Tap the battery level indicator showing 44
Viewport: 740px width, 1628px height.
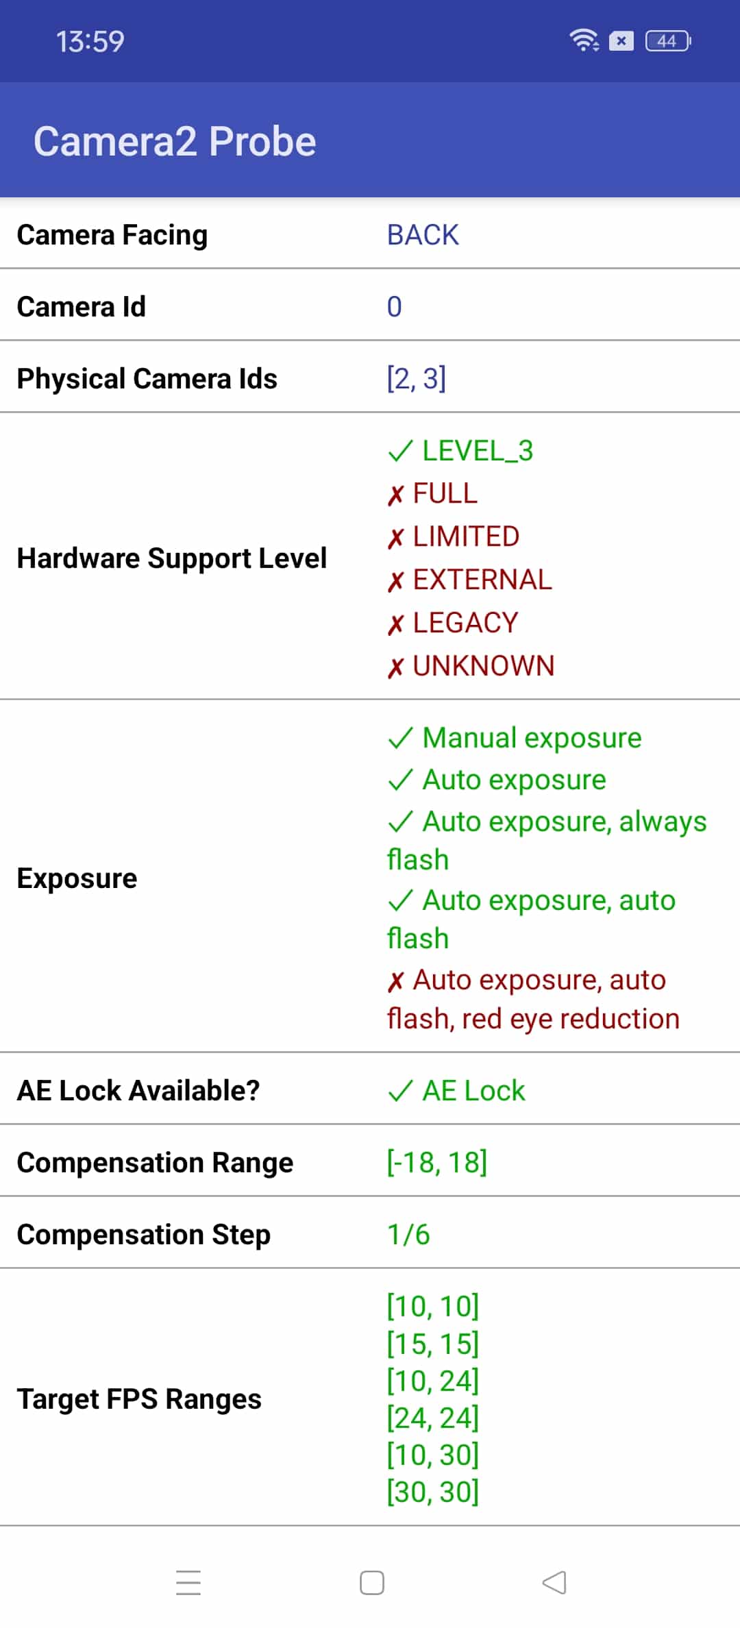tap(668, 41)
